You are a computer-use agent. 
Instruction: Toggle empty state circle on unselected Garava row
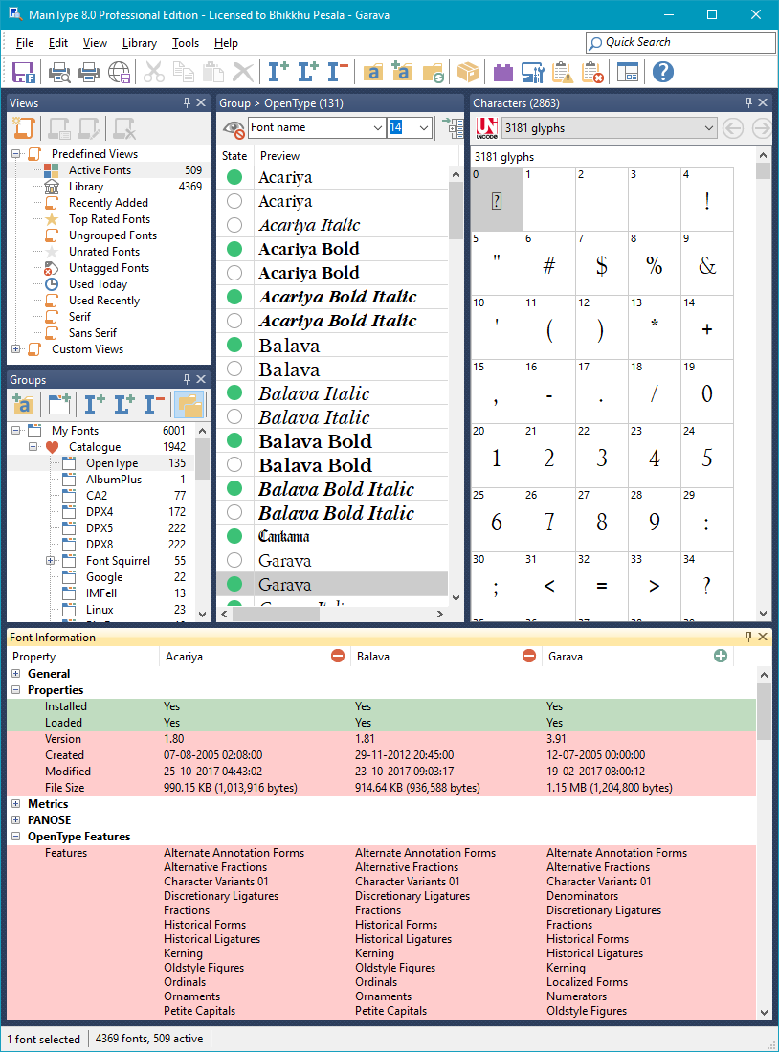[234, 560]
